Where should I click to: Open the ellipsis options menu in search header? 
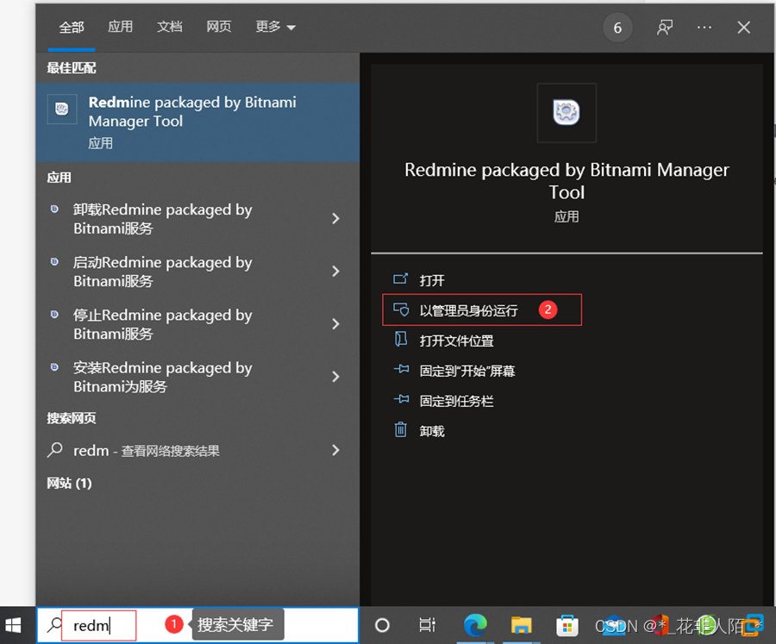pyautogui.click(x=704, y=27)
